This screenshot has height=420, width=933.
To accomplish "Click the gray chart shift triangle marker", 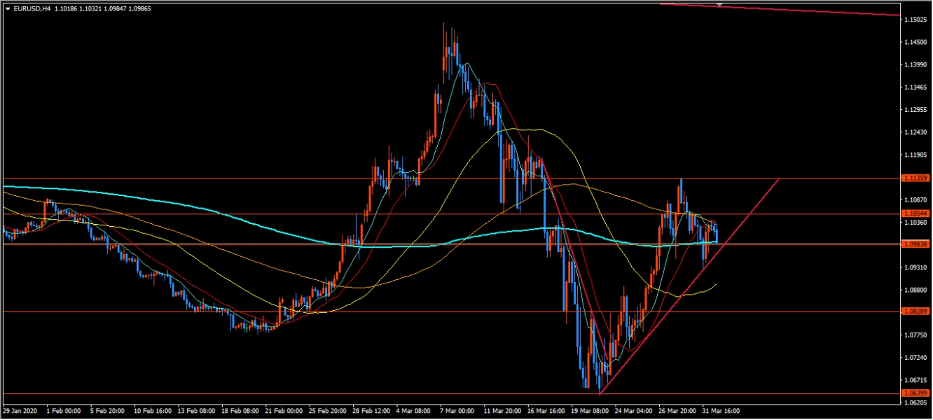I will (719, 5).
